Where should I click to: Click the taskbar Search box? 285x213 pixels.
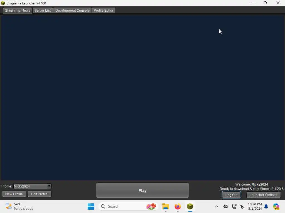coord(128,206)
